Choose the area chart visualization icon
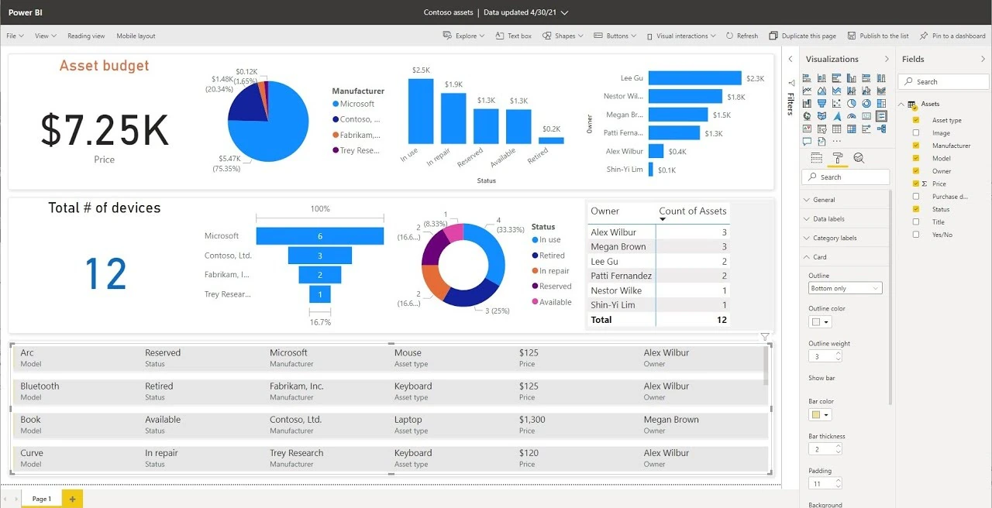Image resolution: width=992 pixels, height=508 pixels. [821, 91]
